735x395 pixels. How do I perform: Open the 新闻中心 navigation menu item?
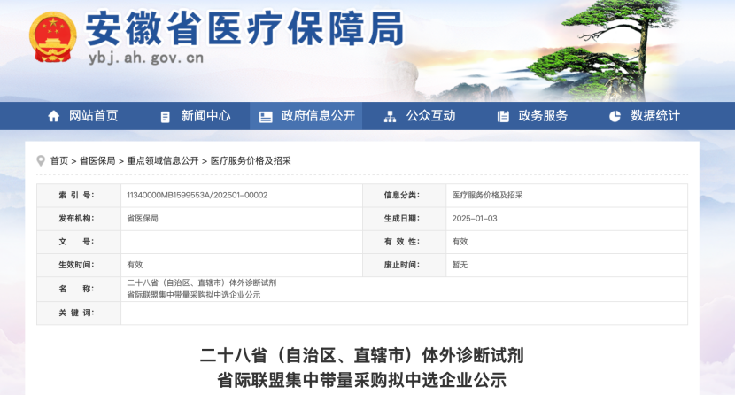click(x=205, y=116)
